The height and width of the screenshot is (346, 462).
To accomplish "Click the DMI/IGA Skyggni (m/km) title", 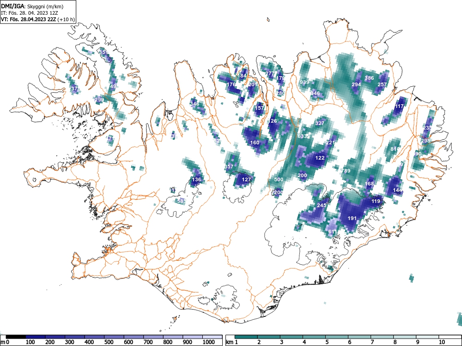I will (32, 6).
